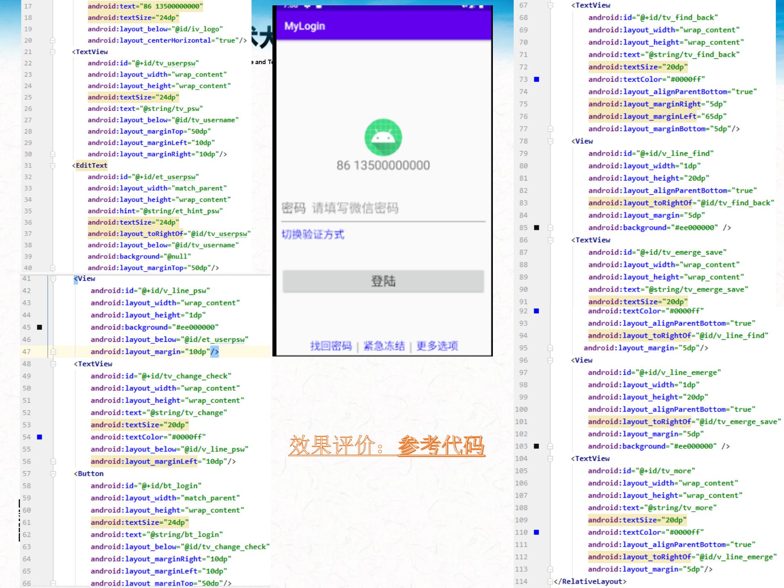Click the 找回密码 link
The height and width of the screenshot is (588, 784).
pyautogui.click(x=331, y=346)
